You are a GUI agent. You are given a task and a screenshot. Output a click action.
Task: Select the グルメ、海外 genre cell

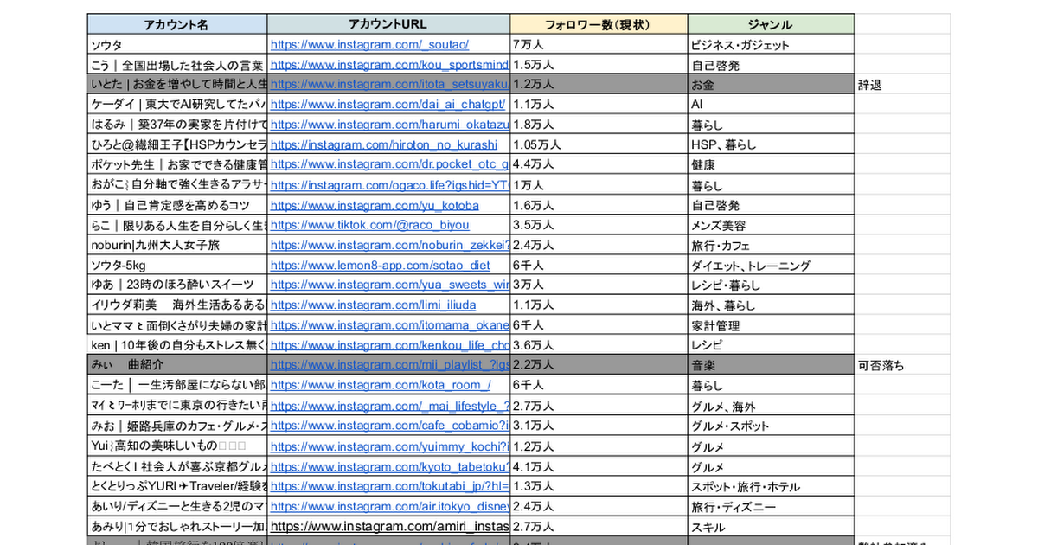pyautogui.click(x=771, y=406)
